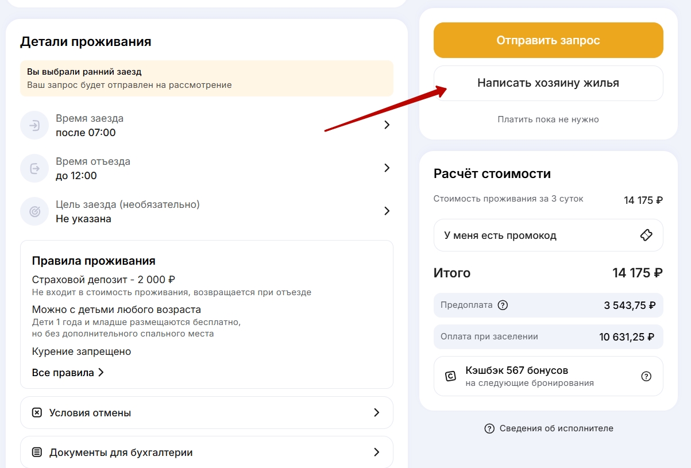The width and height of the screenshot is (691, 468).
Task: Open the Все правила link
Action: point(68,373)
